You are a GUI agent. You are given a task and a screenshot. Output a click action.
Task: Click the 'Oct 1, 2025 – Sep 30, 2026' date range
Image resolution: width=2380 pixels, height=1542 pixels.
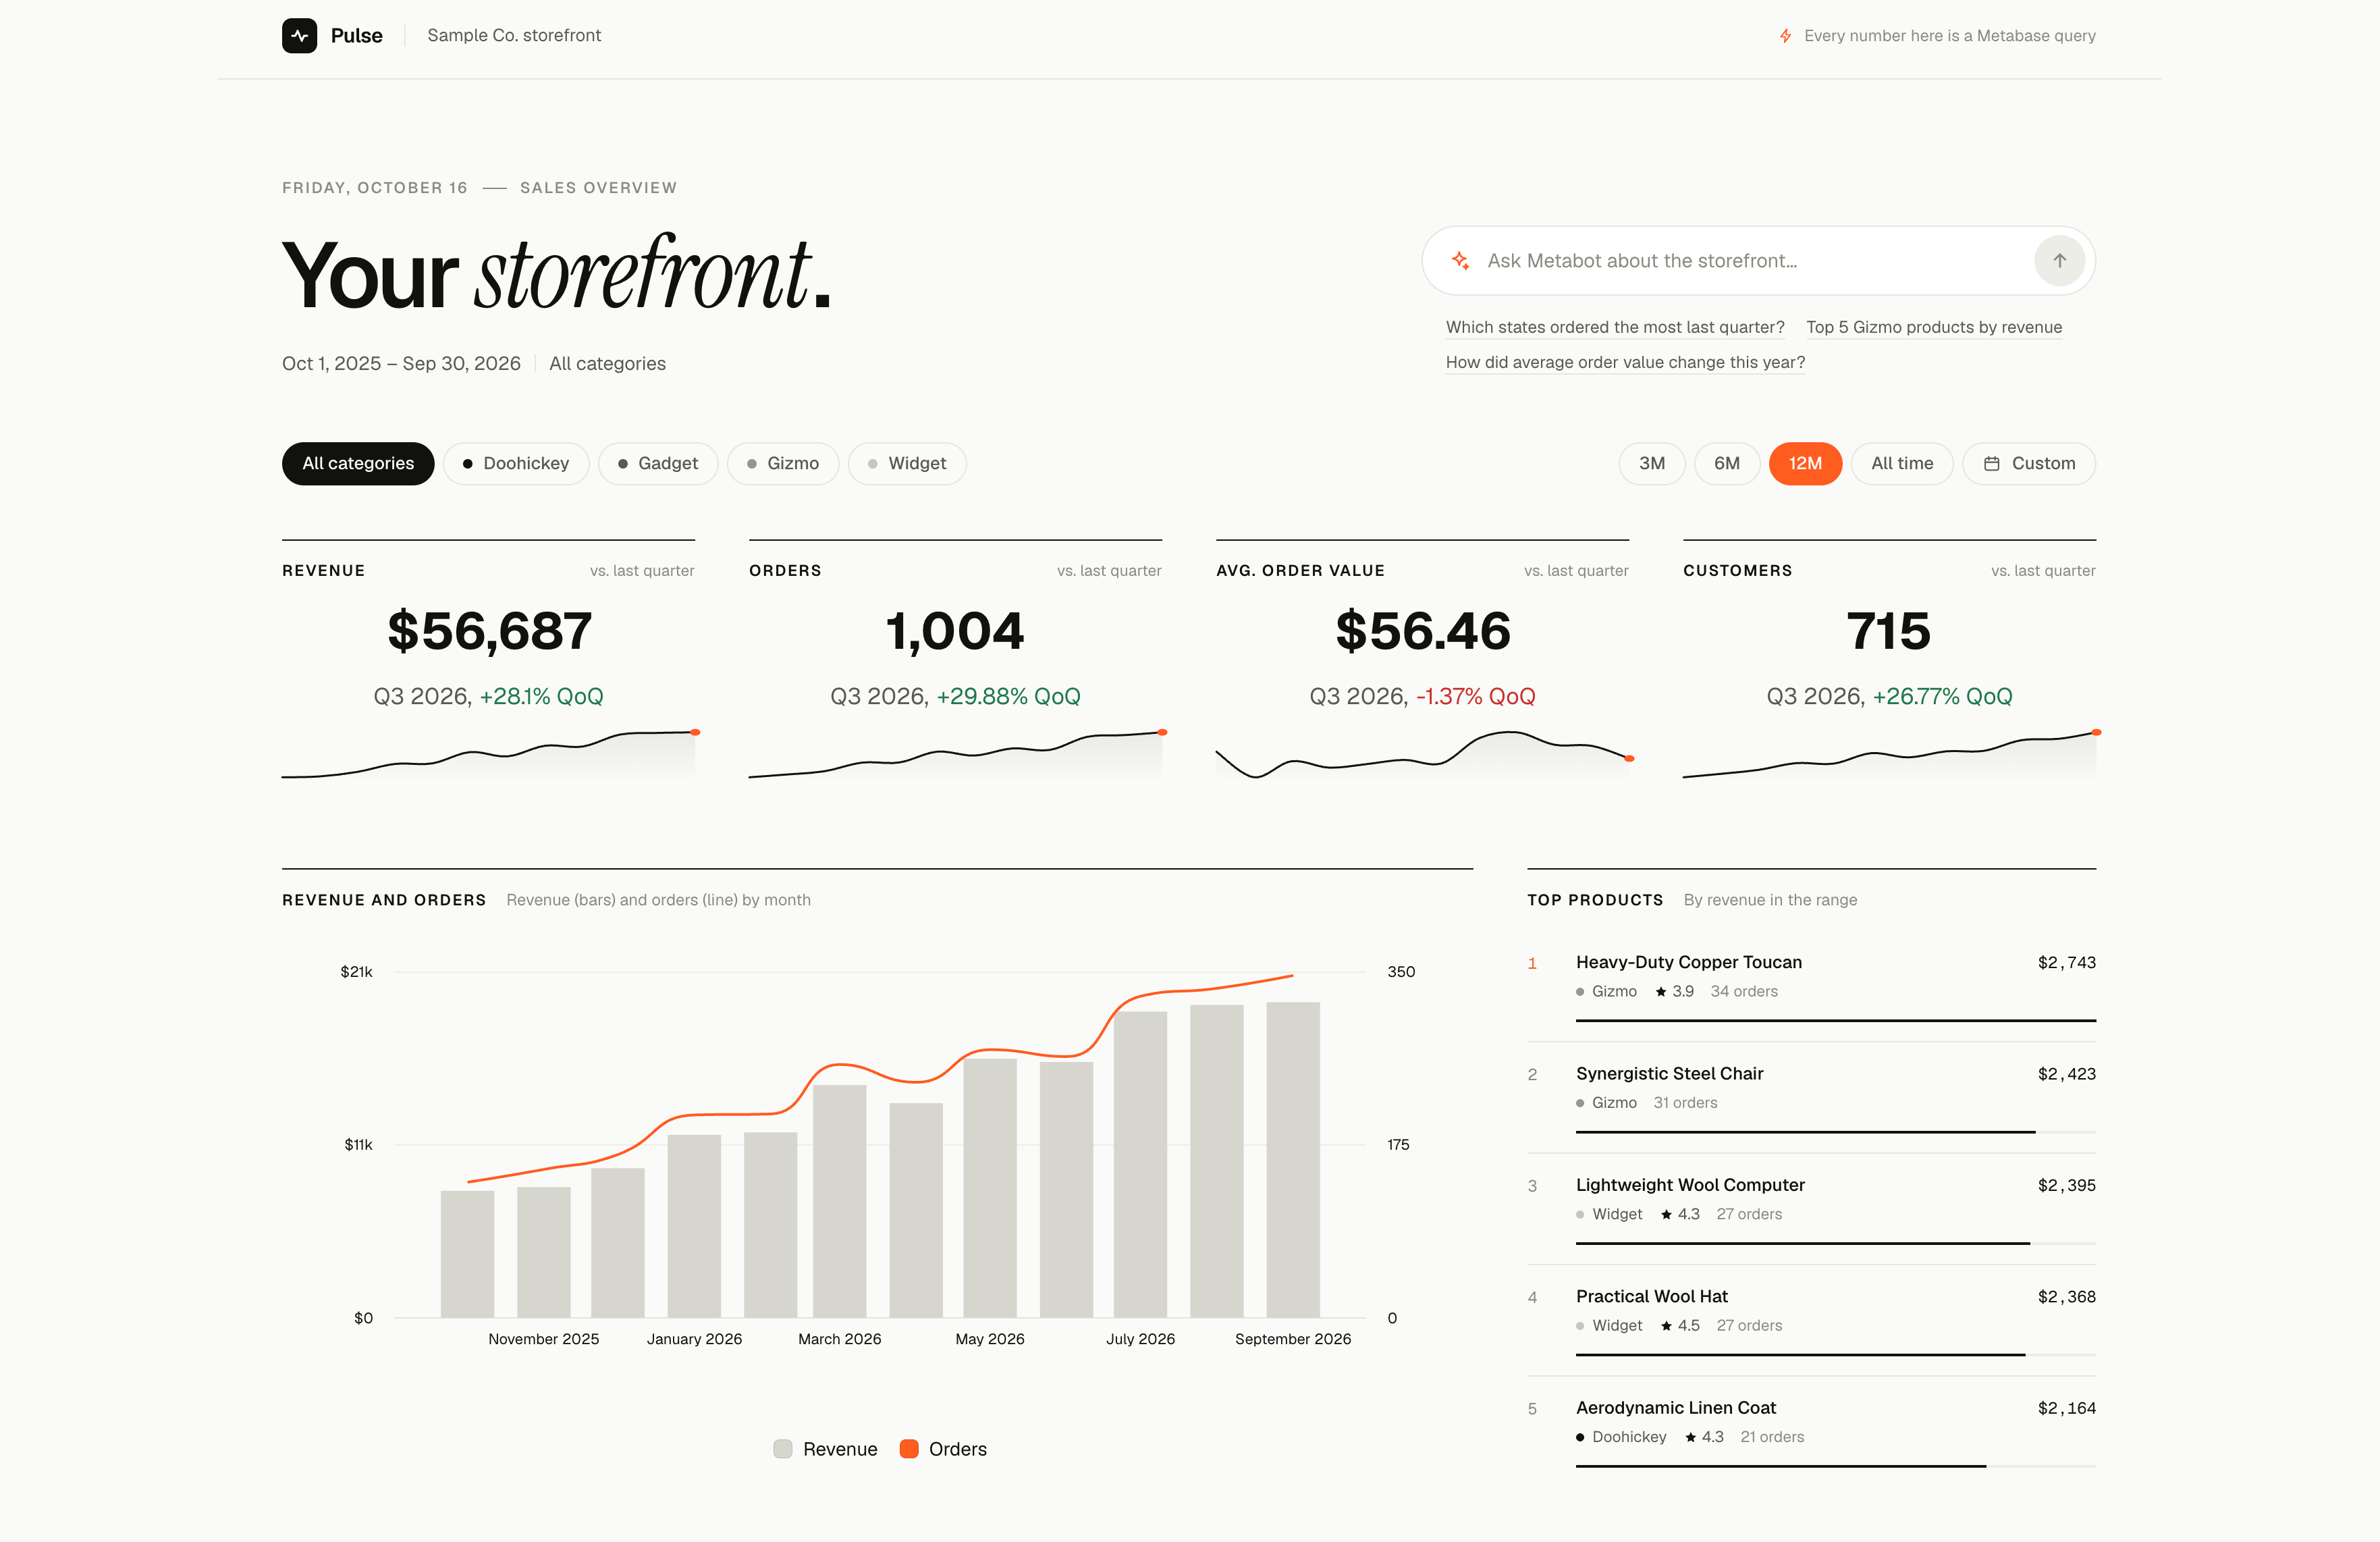[401, 363]
